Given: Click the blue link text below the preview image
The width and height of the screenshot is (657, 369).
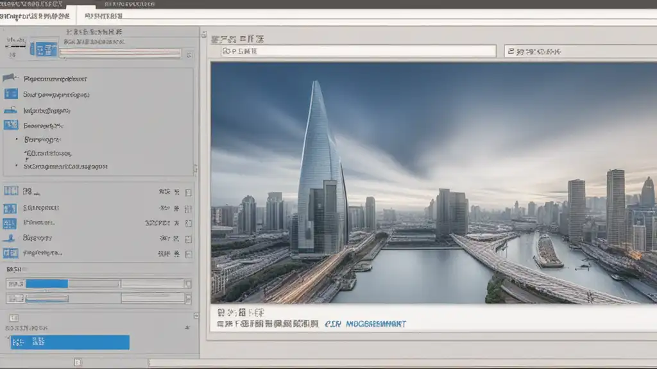Looking at the screenshot, I should [366, 324].
